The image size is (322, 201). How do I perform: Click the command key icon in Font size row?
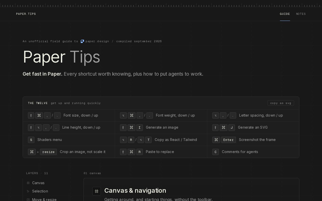tap(39, 115)
